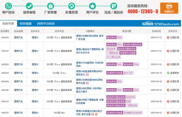The image size is (182, 117).
Task: Click 理想L9 series link in row 1450115
Action: 35,102
